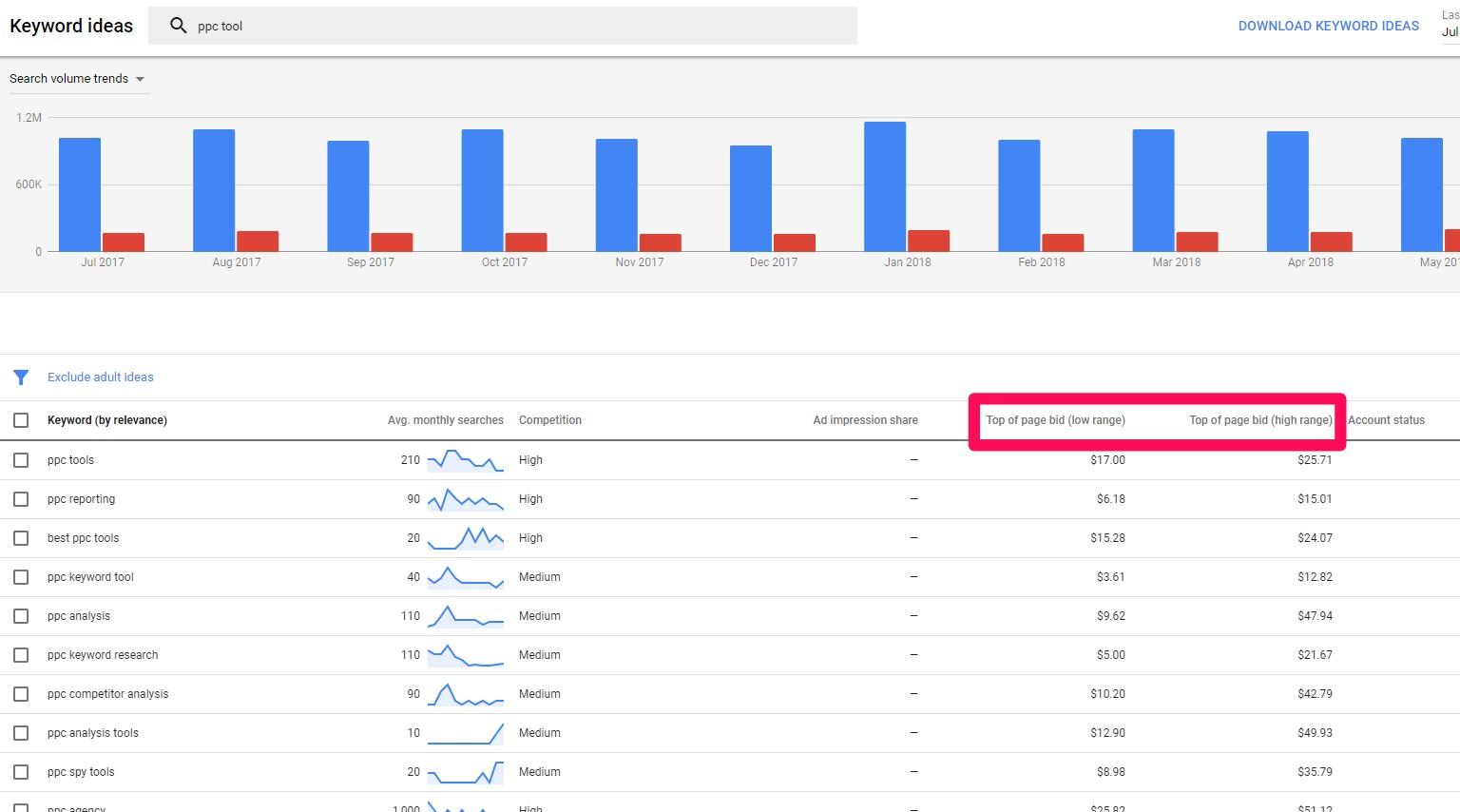
Task: Click the trend graph for ppc competitor analysis
Action: 465,693
